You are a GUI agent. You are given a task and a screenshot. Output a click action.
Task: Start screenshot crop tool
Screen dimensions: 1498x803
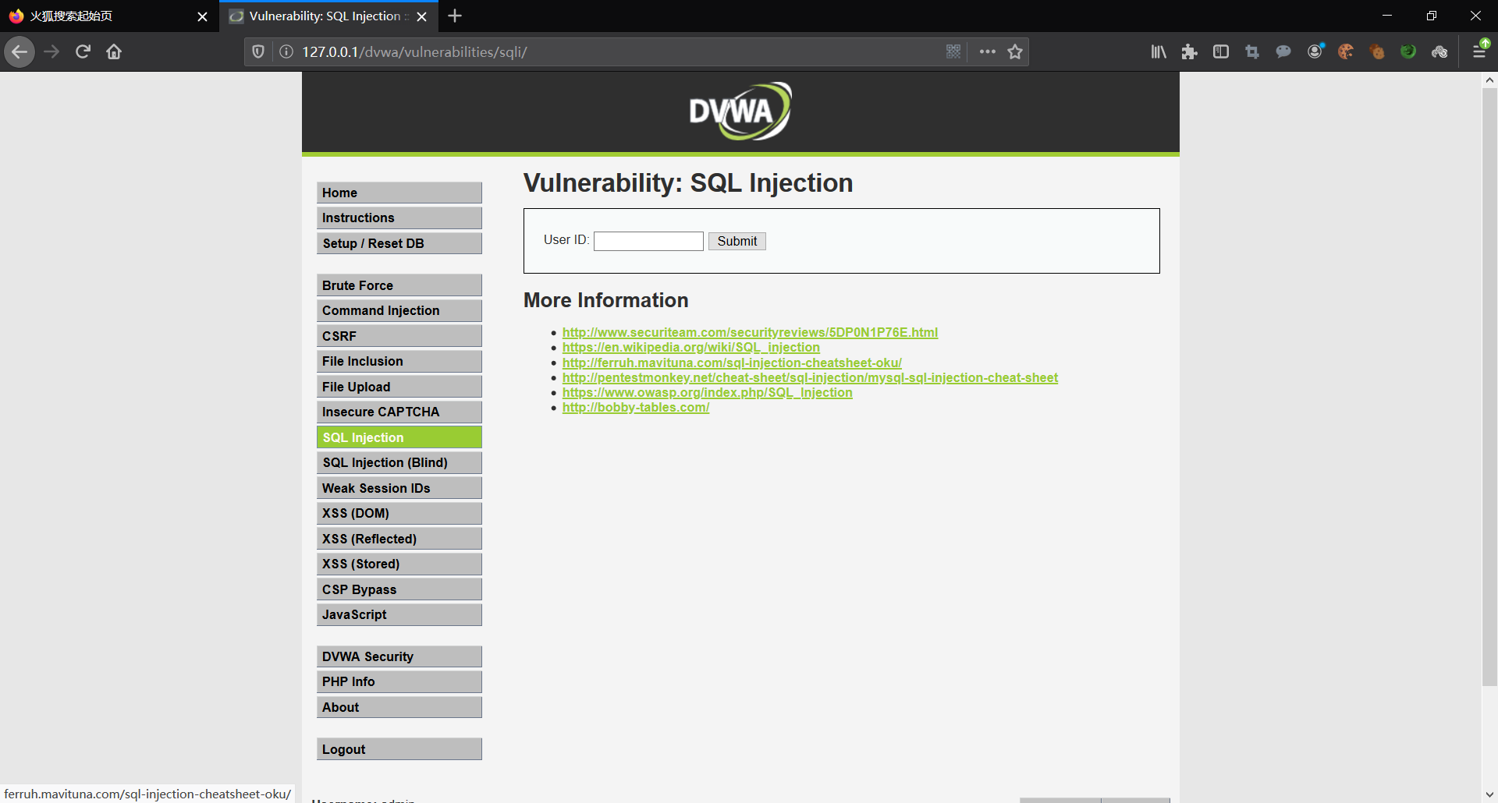[x=1252, y=51]
